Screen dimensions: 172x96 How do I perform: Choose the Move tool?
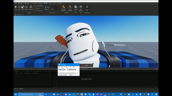pyautogui.click(x=19, y=8)
